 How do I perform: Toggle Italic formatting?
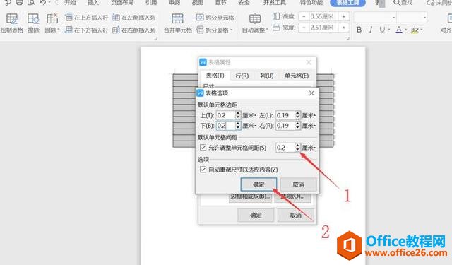[371, 30]
